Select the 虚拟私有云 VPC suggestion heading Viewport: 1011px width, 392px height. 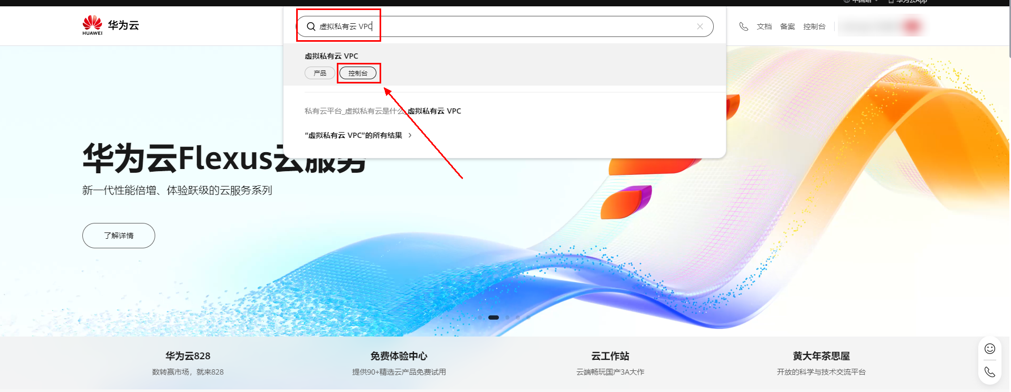pos(332,56)
